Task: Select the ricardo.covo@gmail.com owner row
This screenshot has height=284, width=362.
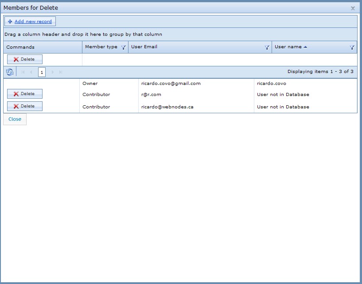Action: [180, 84]
